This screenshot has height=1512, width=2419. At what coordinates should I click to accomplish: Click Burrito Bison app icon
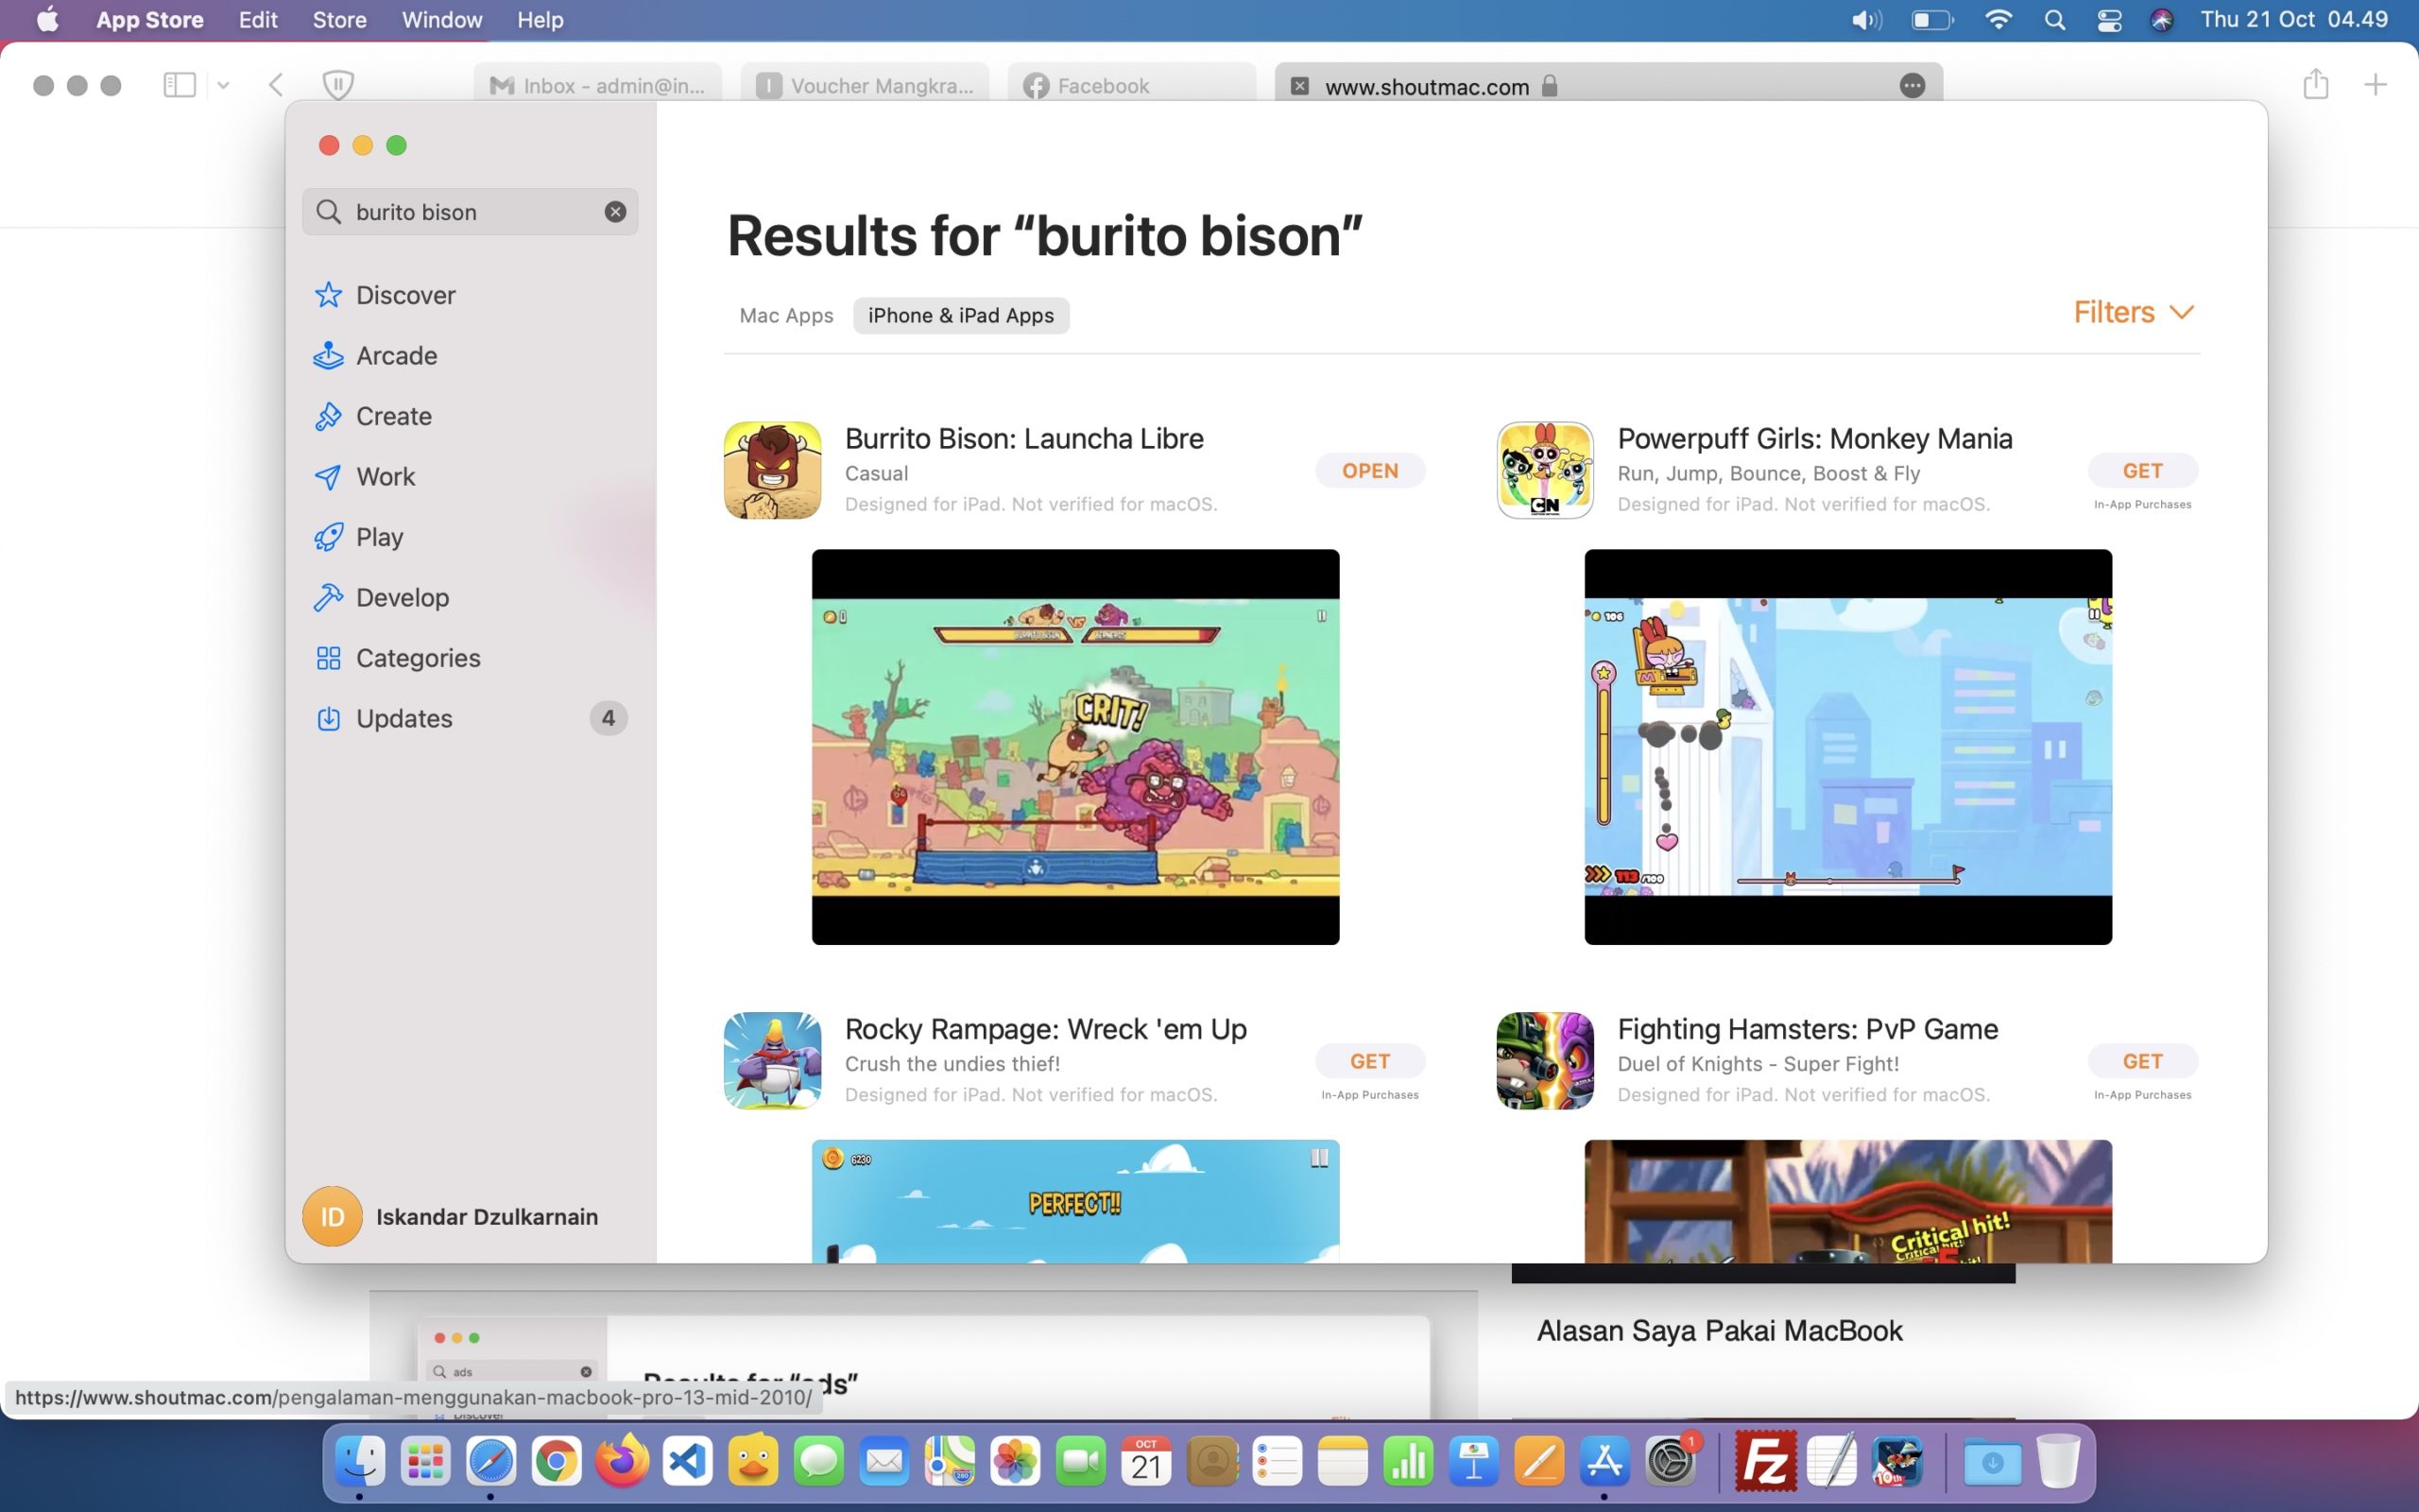(x=772, y=470)
